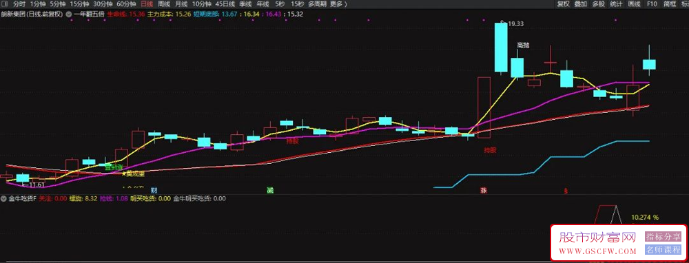Open the 多周期 view
This screenshot has height=263, width=689.
pos(317,4)
